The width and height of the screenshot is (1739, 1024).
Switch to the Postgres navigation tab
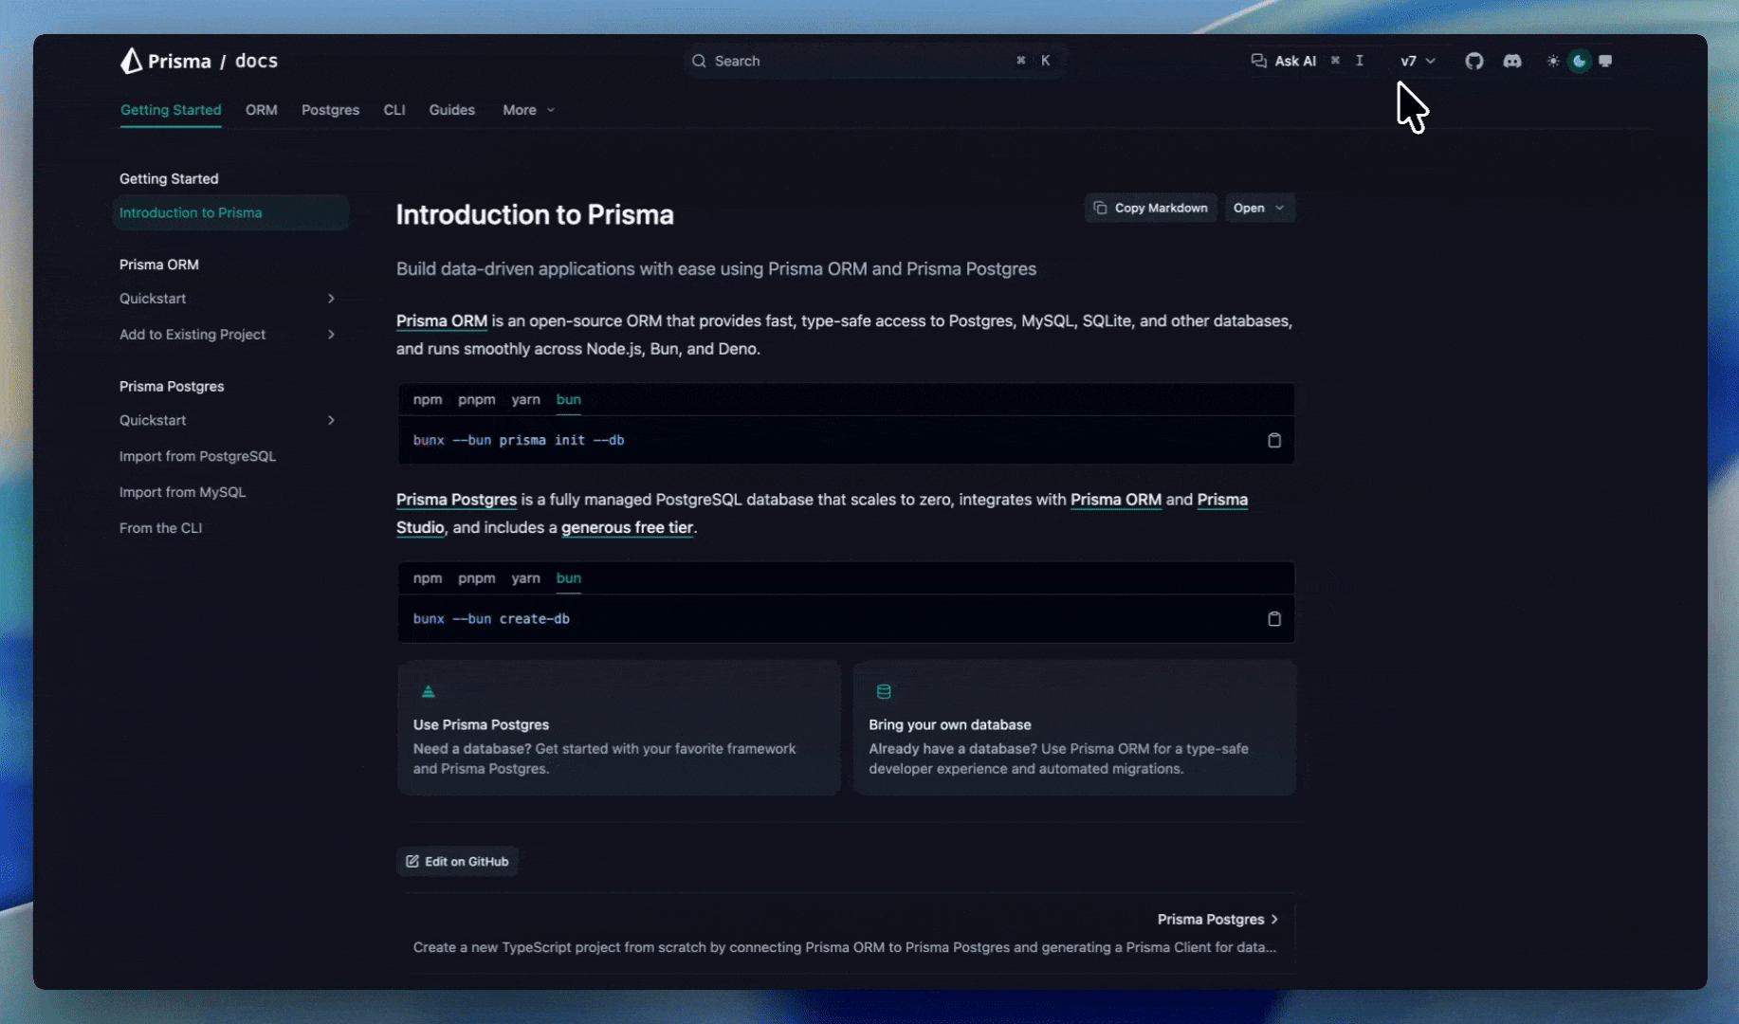(330, 110)
